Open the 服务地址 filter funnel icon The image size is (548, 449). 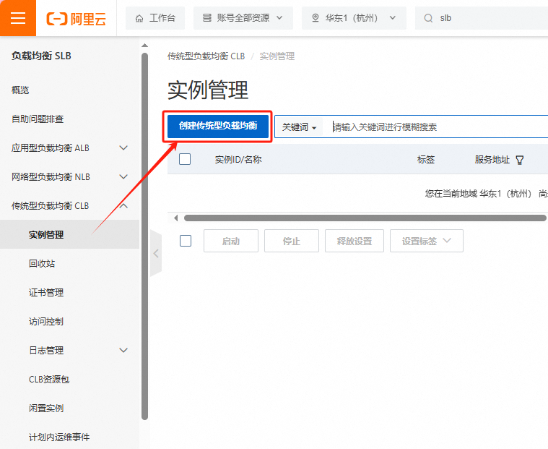pyautogui.click(x=520, y=161)
